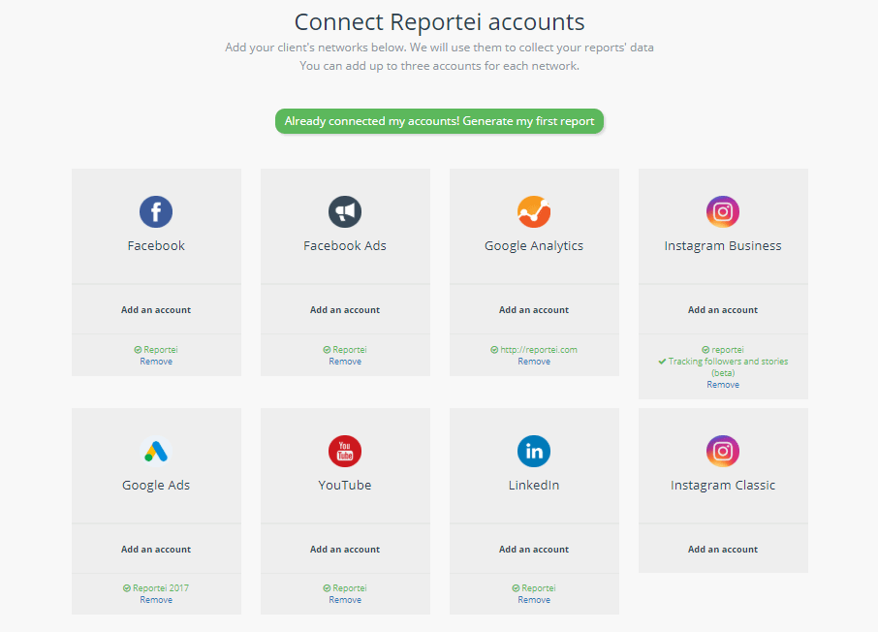Generate my first report green button
The width and height of the screenshot is (878, 632).
tap(439, 121)
